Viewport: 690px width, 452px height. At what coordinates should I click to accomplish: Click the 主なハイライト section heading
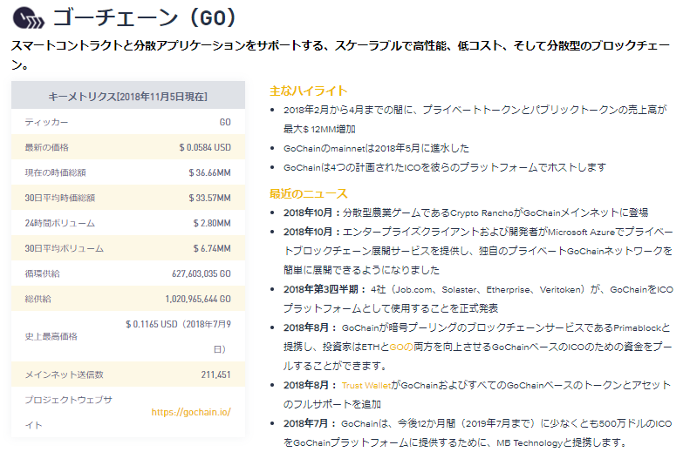pos(308,91)
